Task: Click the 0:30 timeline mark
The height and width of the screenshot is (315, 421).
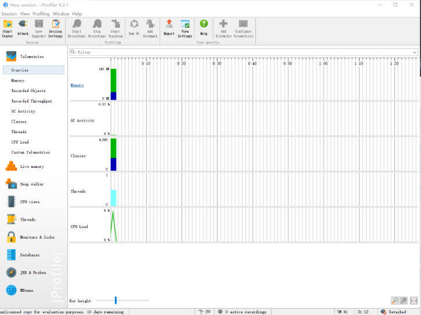Action: 217,64
